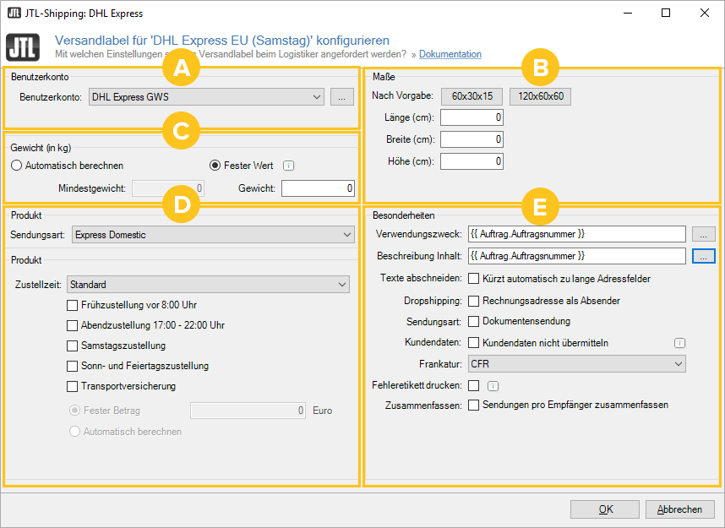Check Sendungen pro Empfänger zusammenfassen
The width and height of the screenshot is (725, 528).
[x=473, y=405]
